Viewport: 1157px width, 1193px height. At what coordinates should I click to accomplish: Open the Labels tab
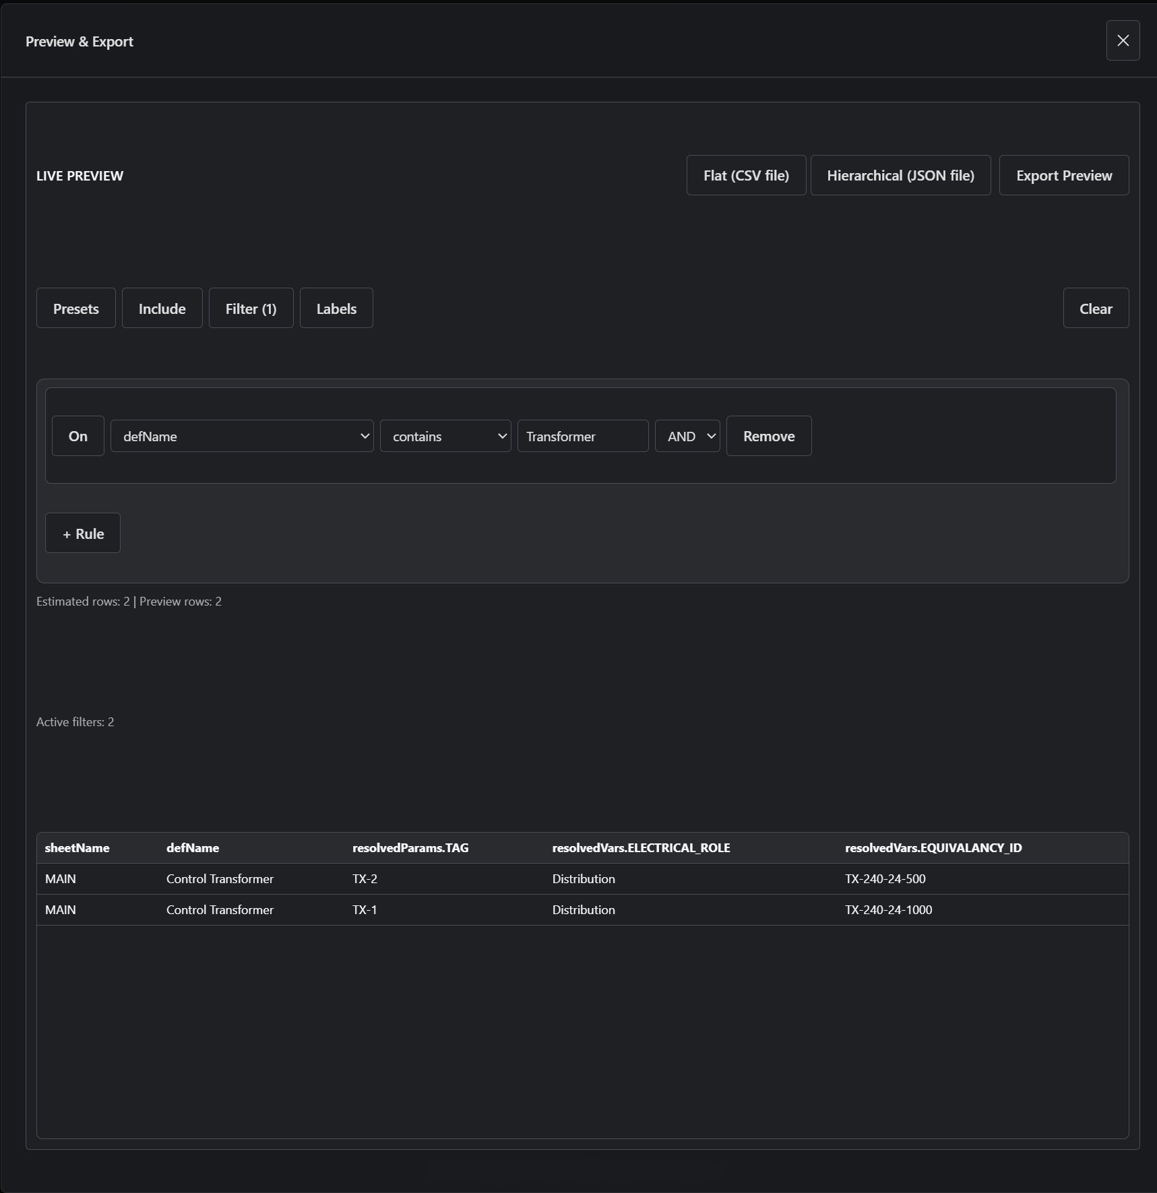tap(336, 309)
